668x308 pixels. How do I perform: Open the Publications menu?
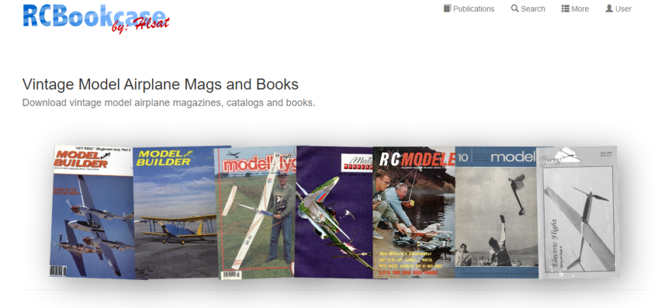click(x=469, y=9)
